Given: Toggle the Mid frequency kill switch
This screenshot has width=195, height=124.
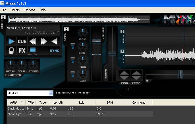Looking at the screenshot, I should [73, 60].
